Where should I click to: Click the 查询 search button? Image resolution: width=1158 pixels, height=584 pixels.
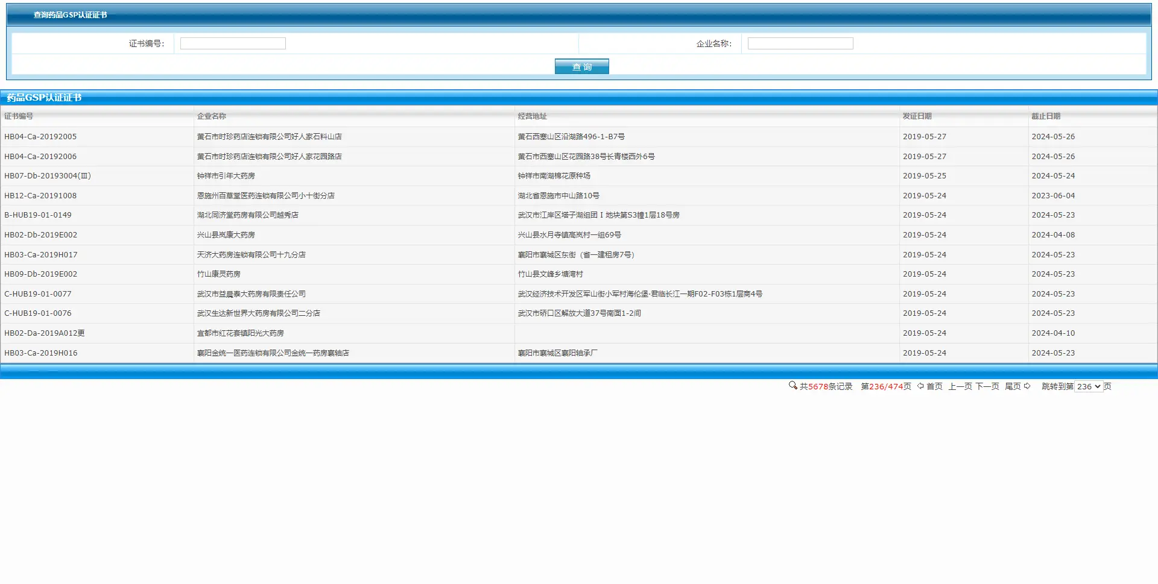click(x=581, y=66)
